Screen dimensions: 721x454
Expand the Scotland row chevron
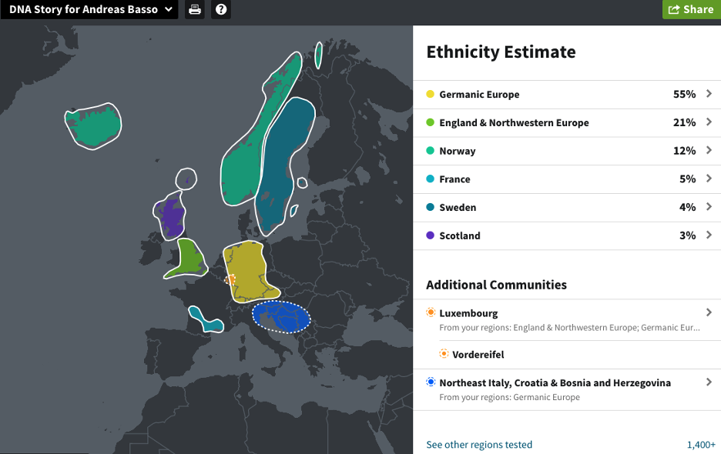click(709, 235)
